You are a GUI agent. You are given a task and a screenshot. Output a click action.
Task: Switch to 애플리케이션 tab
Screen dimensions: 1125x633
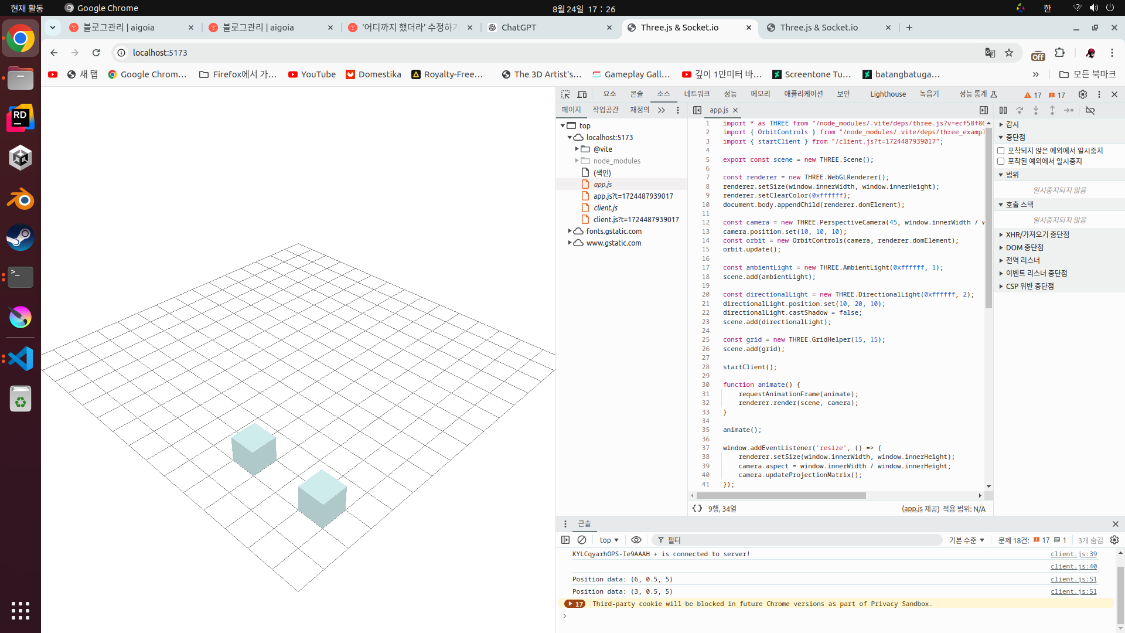[803, 94]
